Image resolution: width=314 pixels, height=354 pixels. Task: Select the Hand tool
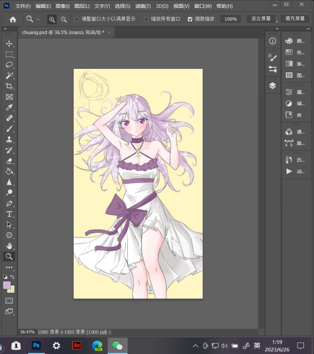(9, 246)
